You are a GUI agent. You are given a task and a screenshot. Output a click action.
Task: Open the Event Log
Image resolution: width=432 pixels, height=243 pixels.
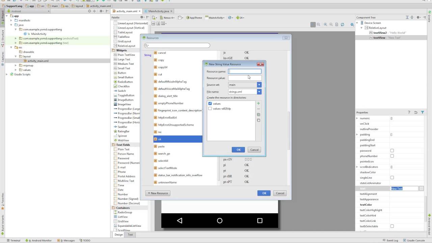(x=390, y=241)
